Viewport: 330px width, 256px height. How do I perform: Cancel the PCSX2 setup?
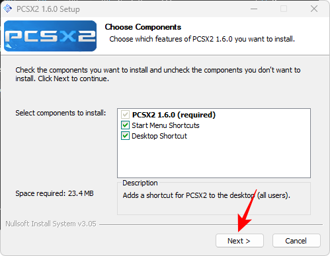point(296,241)
